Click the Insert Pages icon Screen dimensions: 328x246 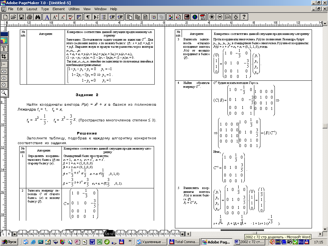(129, 17)
